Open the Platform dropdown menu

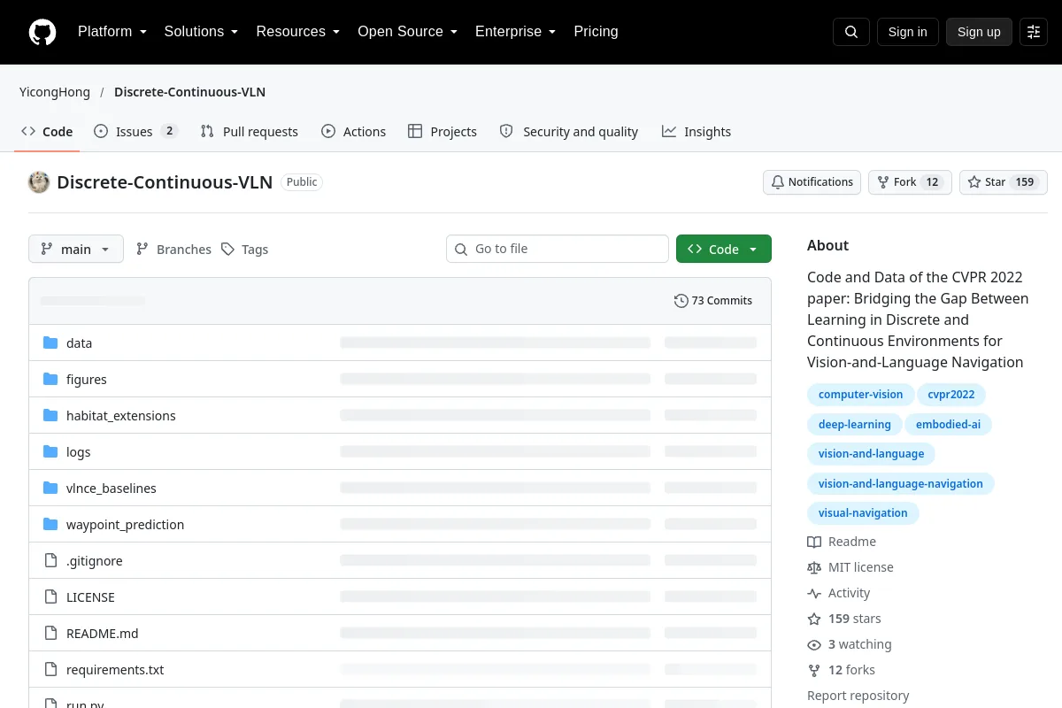tap(112, 32)
